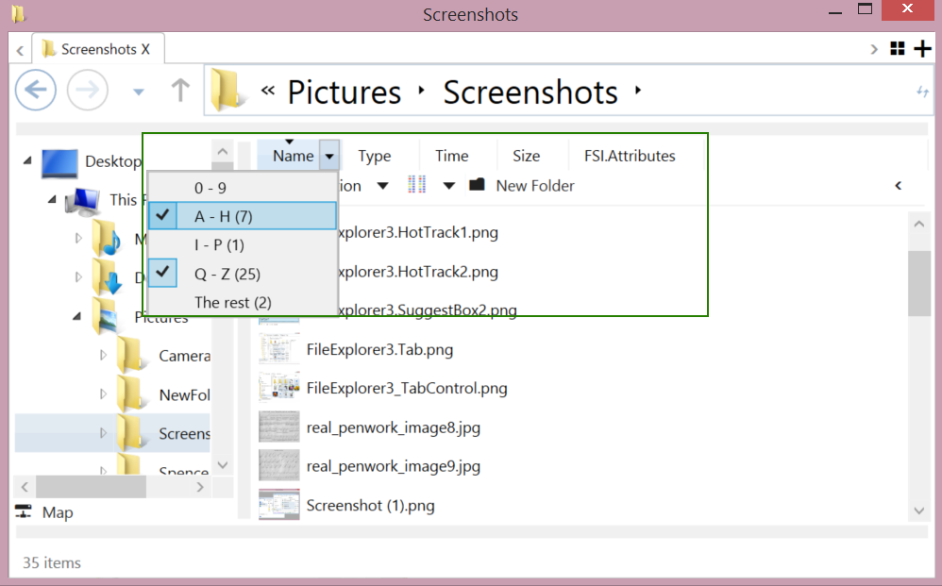Uncheck the A - H (7) filter checkbox
This screenshot has height=586, width=942.
(162, 216)
